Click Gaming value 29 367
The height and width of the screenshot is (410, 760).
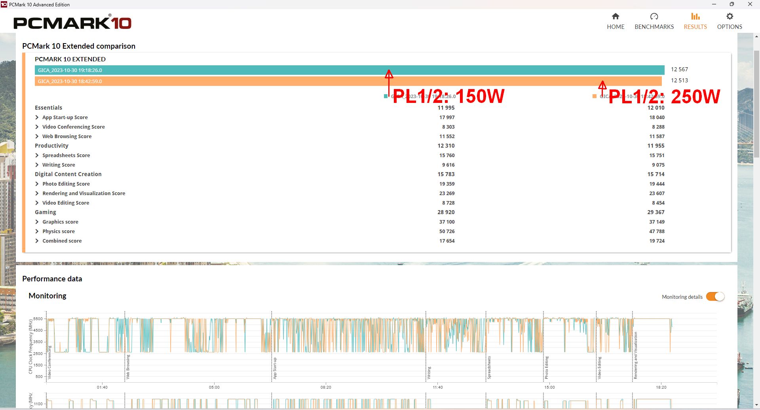pos(656,212)
